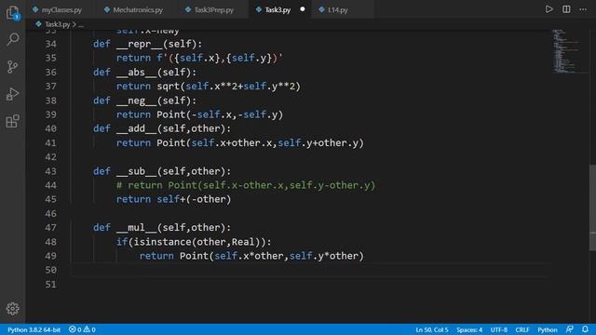The image size is (596, 335).
Task: Click Point(-self.x,-self.y) on line 39
Action: coord(220,114)
